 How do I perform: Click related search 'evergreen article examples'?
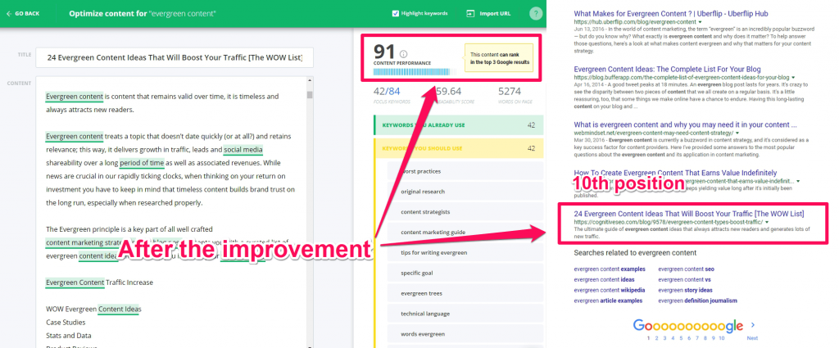click(607, 301)
